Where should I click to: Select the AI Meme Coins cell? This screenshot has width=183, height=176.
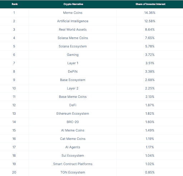[x=73, y=130]
